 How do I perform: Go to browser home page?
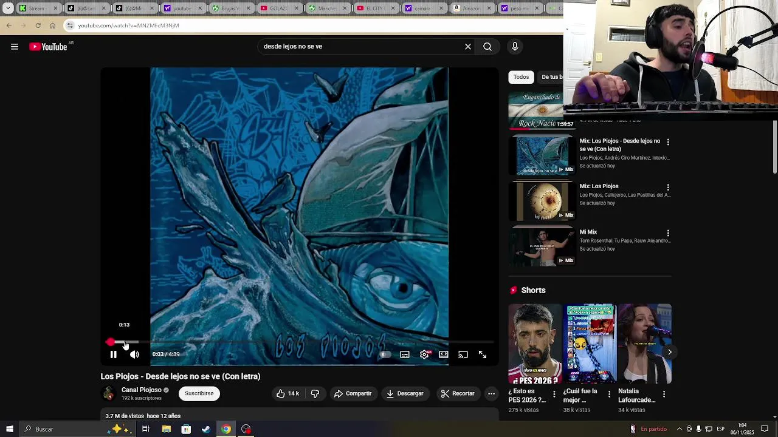(52, 25)
